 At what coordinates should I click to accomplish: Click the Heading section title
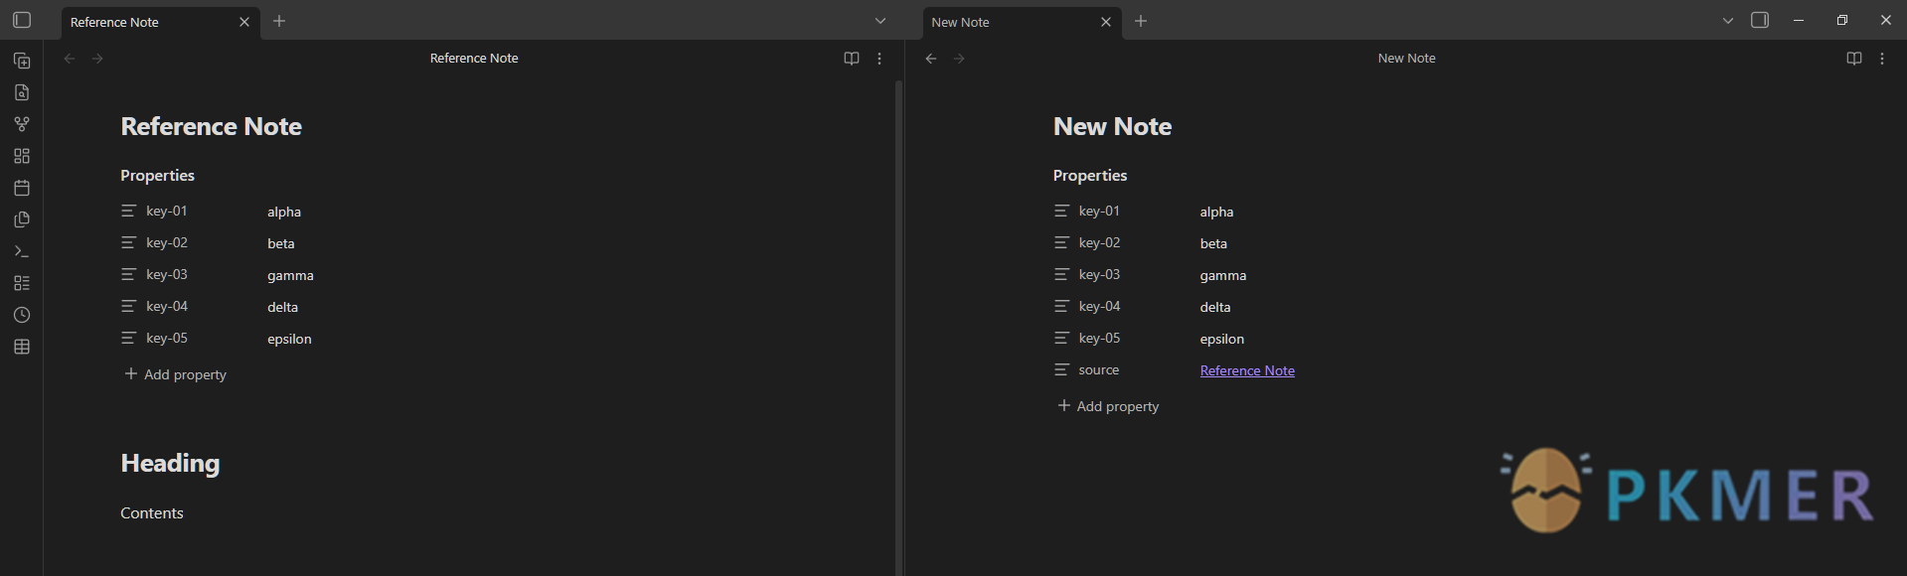[x=170, y=464]
